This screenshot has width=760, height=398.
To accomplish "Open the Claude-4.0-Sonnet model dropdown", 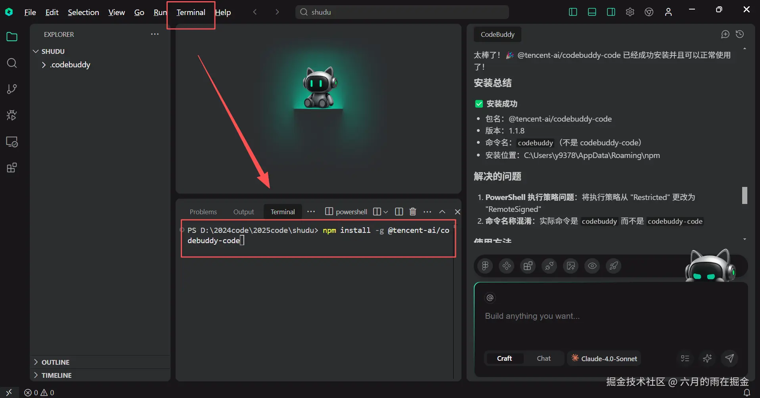I will point(604,358).
